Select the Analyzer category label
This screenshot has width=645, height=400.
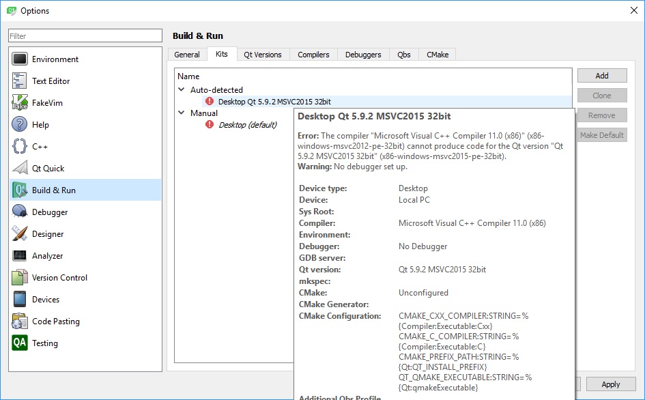pos(47,255)
